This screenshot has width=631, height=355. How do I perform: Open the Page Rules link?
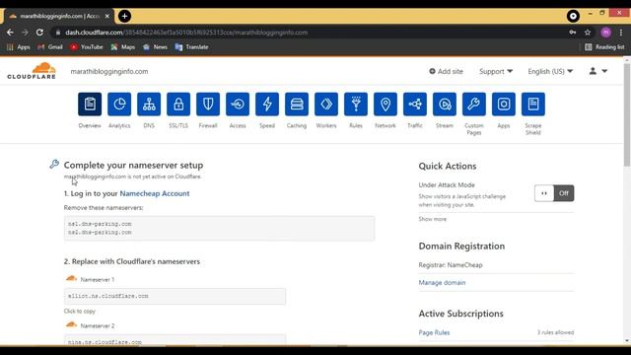(x=434, y=332)
